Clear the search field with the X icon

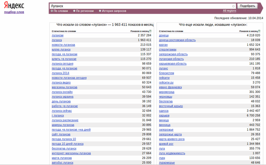233,6
